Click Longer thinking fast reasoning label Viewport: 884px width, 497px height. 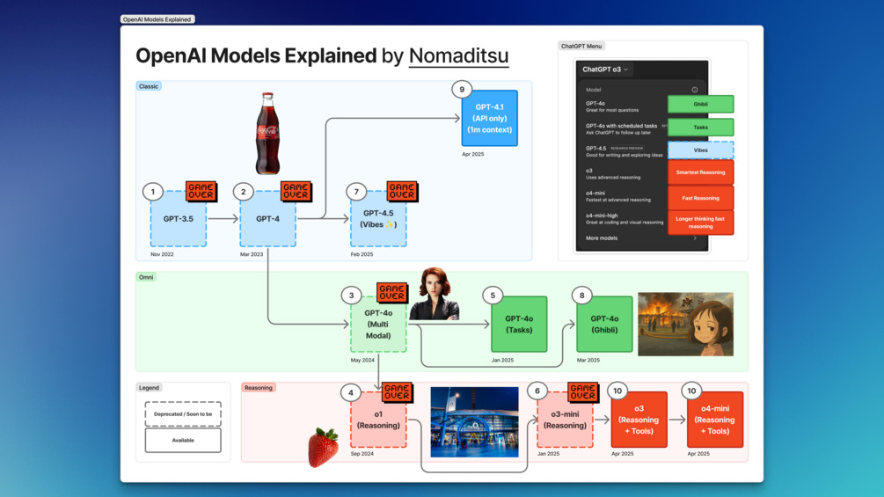tap(701, 223)
